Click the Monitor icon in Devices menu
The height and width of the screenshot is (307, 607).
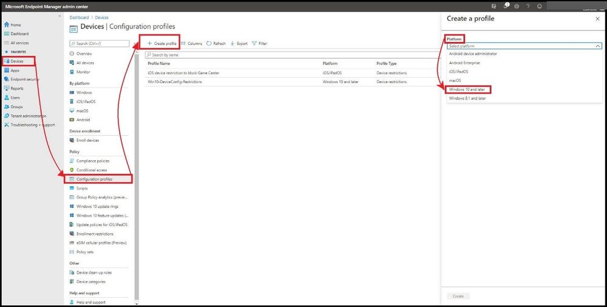[x=72, y=72]
